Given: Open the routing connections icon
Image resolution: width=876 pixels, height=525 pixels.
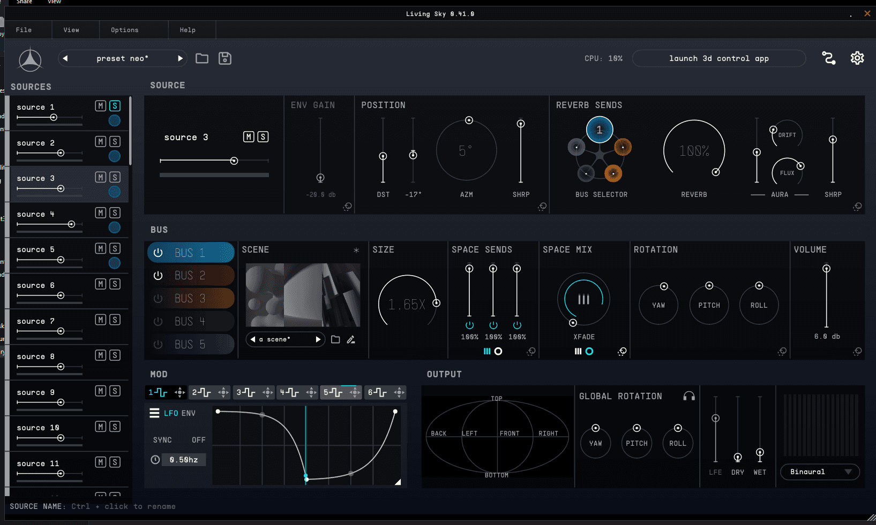Looking at the screenshot, I should 829,58.
